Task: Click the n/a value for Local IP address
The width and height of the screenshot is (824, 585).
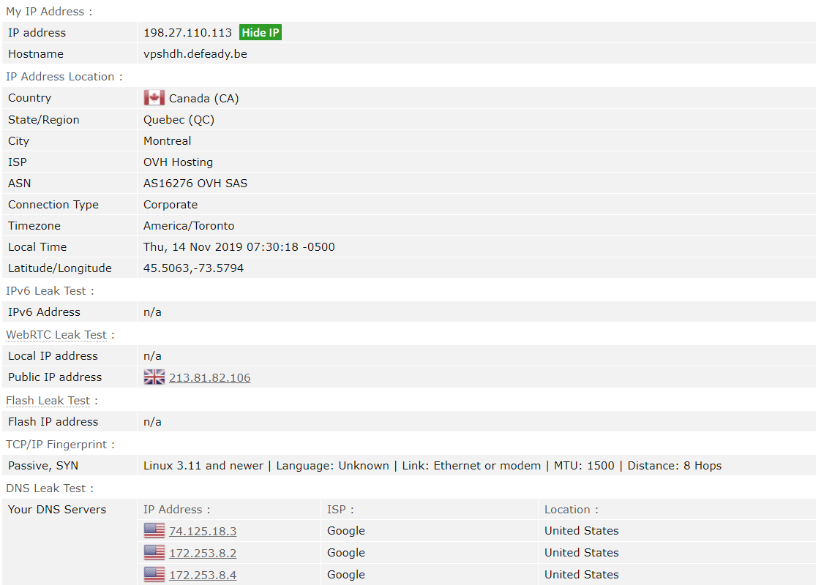Action: tap(152, 356)
